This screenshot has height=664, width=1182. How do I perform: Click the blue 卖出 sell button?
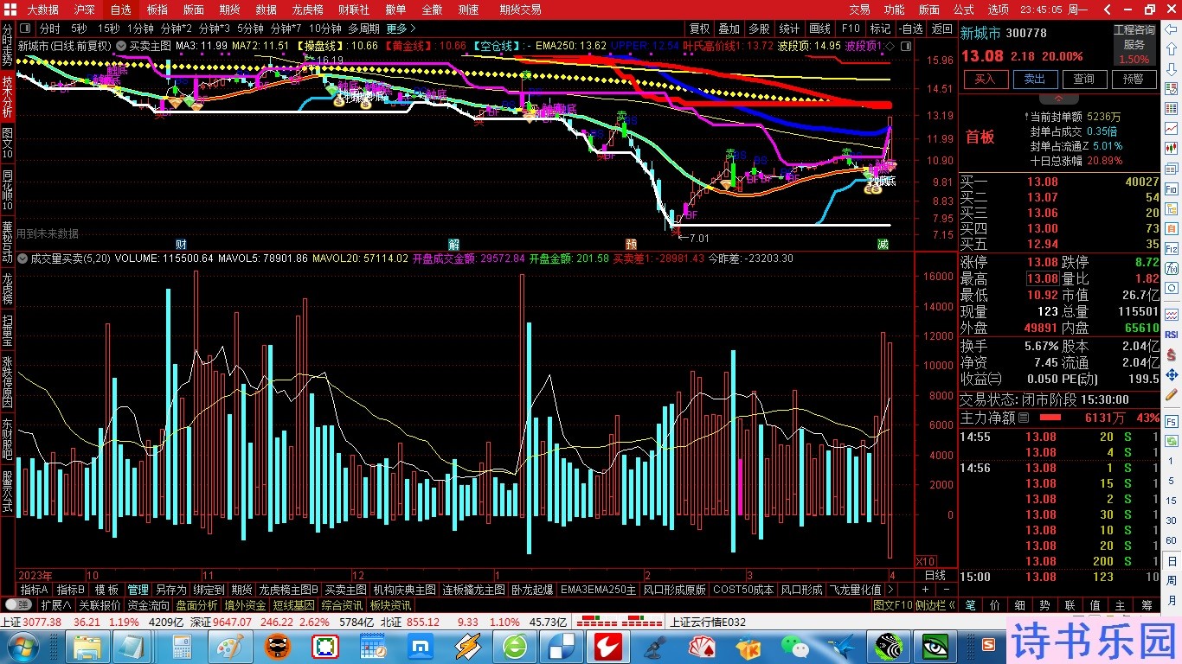(1035, 79)
